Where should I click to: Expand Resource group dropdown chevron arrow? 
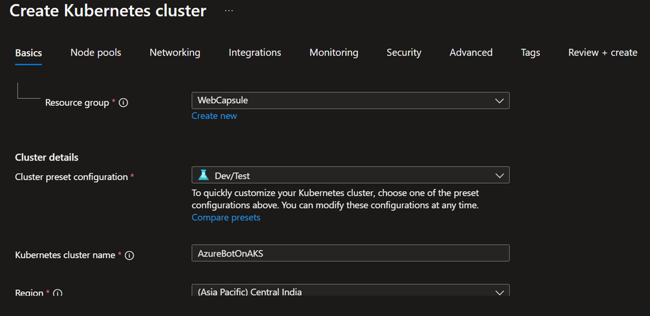tap(499, 101)
